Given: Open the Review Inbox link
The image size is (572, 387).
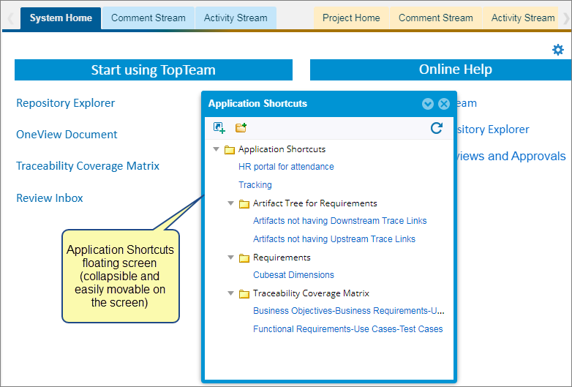Looking at the screenshot, I should click(x=50, y=198).
